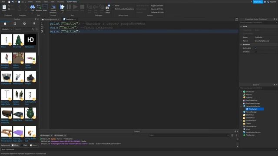Screen dimensions: 278x156
Task: Select LocalizationService in Explorer
Action: click(253, 132)
